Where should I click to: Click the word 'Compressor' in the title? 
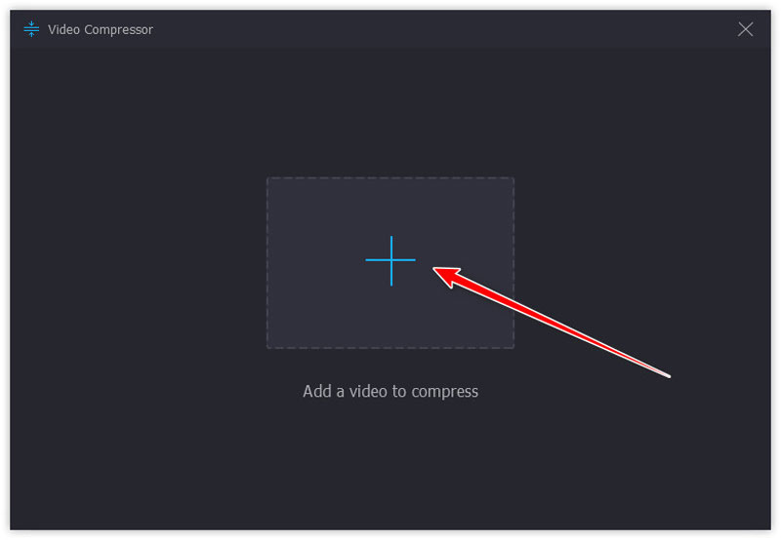[x=118, y=30]
